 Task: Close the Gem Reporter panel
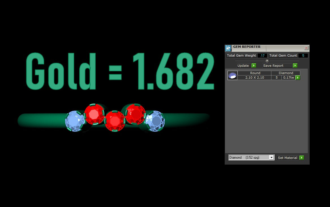tap(306, 48)
